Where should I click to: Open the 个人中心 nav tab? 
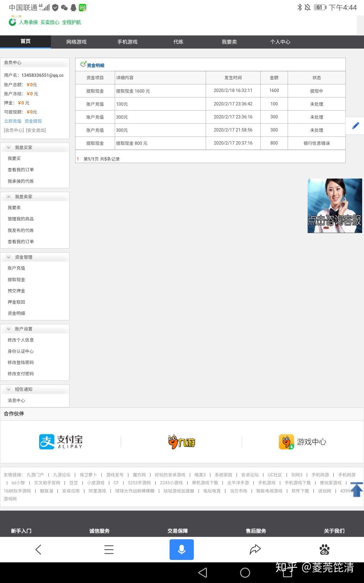point(280,42)
